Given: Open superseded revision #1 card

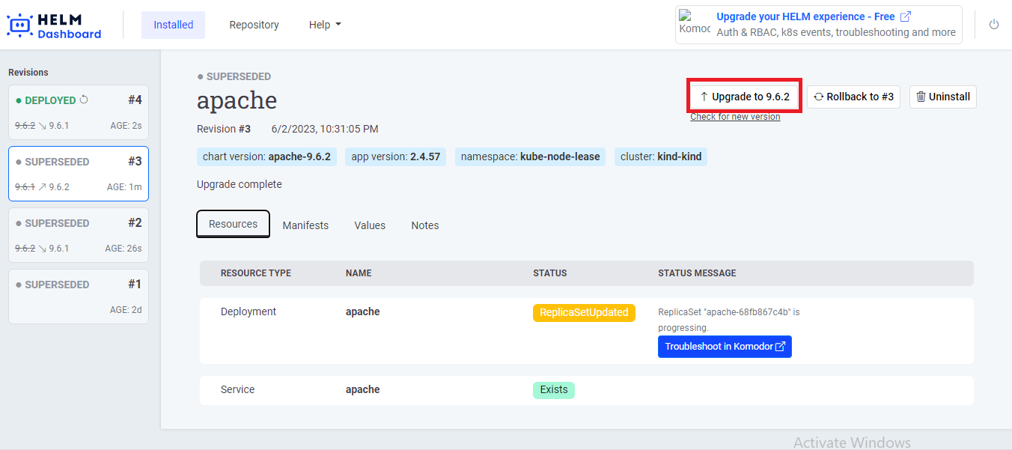Looking at the screenshot, I should pos(79,296).
